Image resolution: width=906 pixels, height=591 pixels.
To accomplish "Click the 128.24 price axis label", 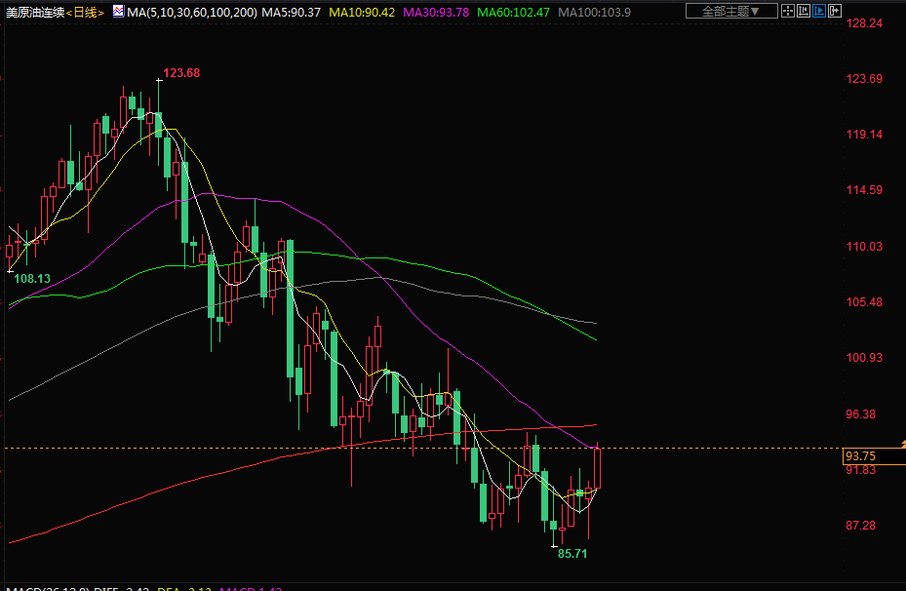I will coord(864,23).
